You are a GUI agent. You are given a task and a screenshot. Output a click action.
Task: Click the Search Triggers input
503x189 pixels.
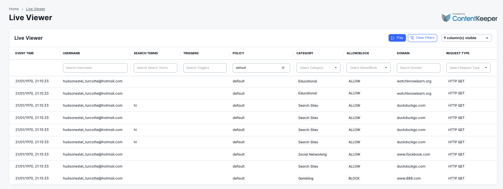pyautogui.click(x=205, y=68)
